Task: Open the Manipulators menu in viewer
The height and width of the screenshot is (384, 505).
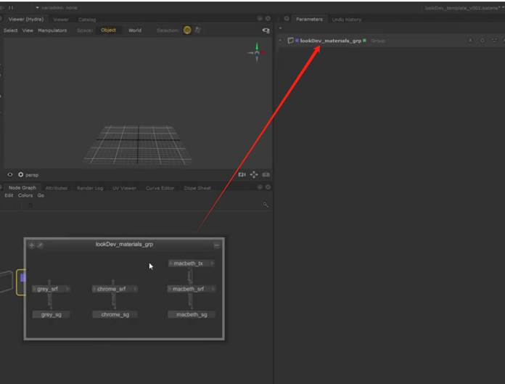Action: pos(52,30)
